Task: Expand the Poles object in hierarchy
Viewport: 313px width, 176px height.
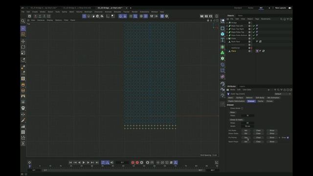Action: point(227,39)
